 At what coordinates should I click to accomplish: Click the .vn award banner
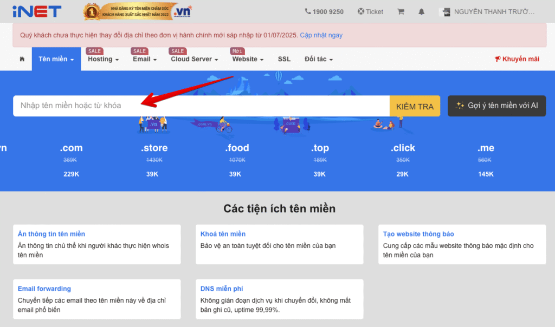click(138, 11)
